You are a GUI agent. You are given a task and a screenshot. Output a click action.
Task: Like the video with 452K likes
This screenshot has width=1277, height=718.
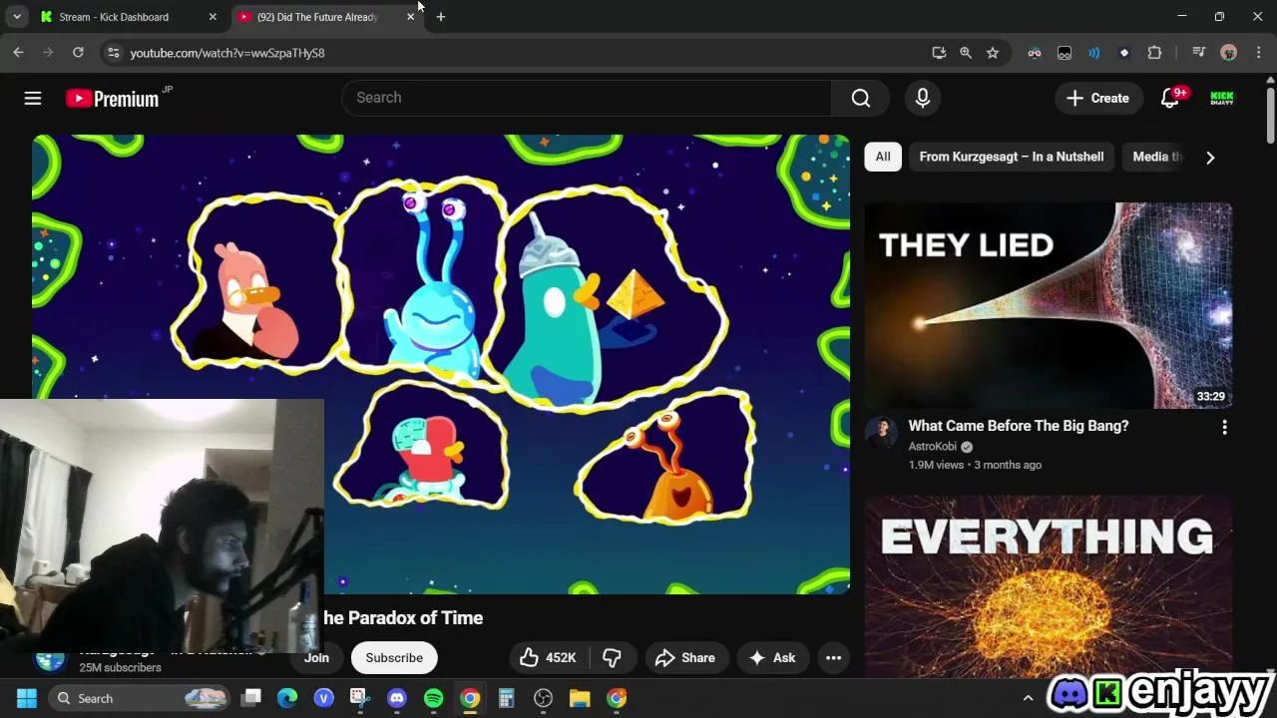pos(549,657)
